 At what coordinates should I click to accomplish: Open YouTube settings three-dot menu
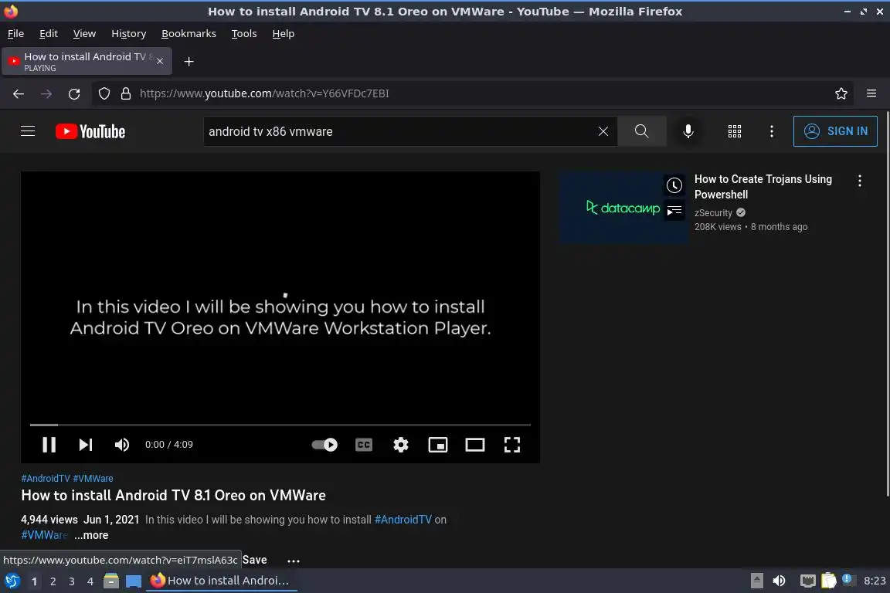coord(771,131)
